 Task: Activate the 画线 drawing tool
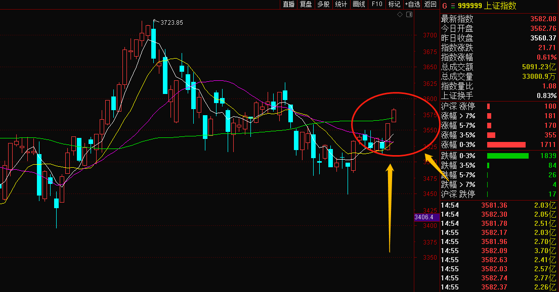tap(359, 4)
